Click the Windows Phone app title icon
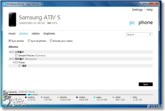Screen dimensions: 165x111 coord(4,4)
